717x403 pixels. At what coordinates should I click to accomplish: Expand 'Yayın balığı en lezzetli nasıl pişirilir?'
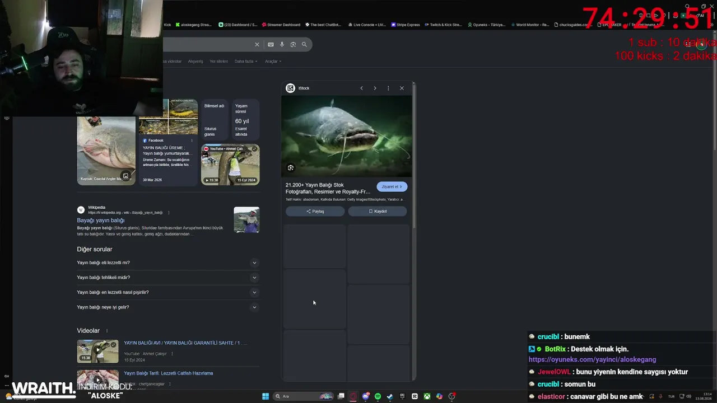[x=167, y=292]
